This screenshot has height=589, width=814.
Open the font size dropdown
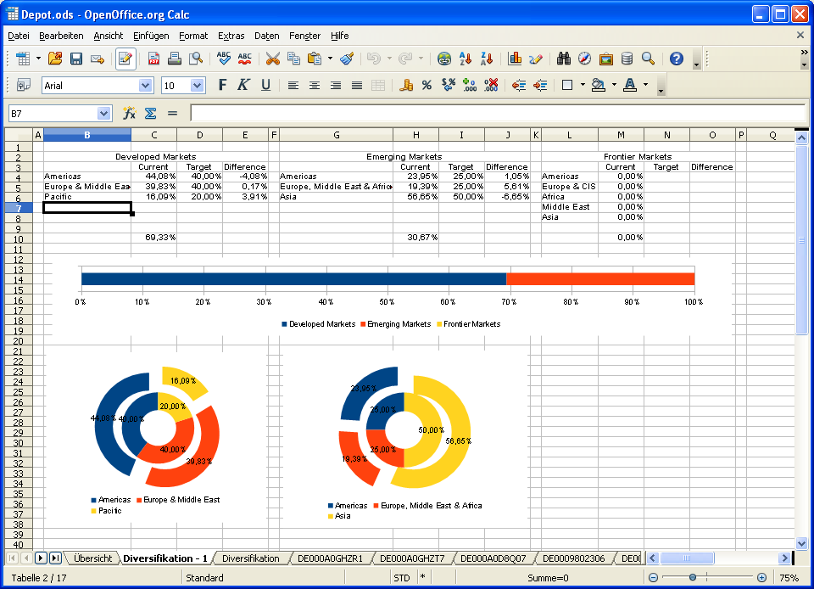[198, 86]
